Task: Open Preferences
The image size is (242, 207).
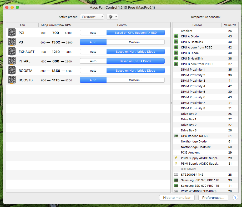Action: coord(213,198)
